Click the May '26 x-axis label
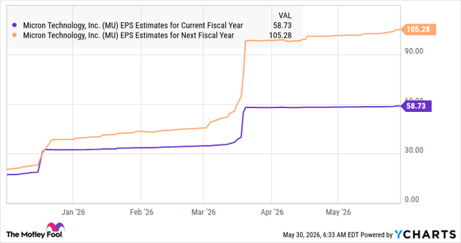 (338, 212)
